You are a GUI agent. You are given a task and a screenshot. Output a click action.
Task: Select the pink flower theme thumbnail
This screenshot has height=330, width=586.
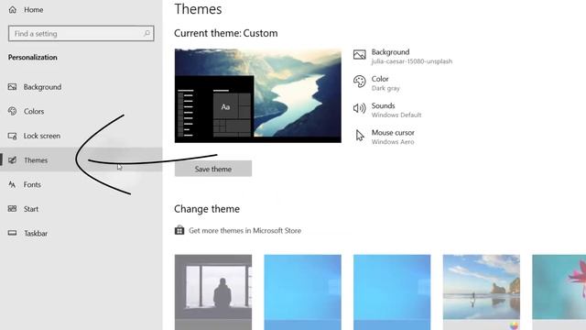(559, 292)
